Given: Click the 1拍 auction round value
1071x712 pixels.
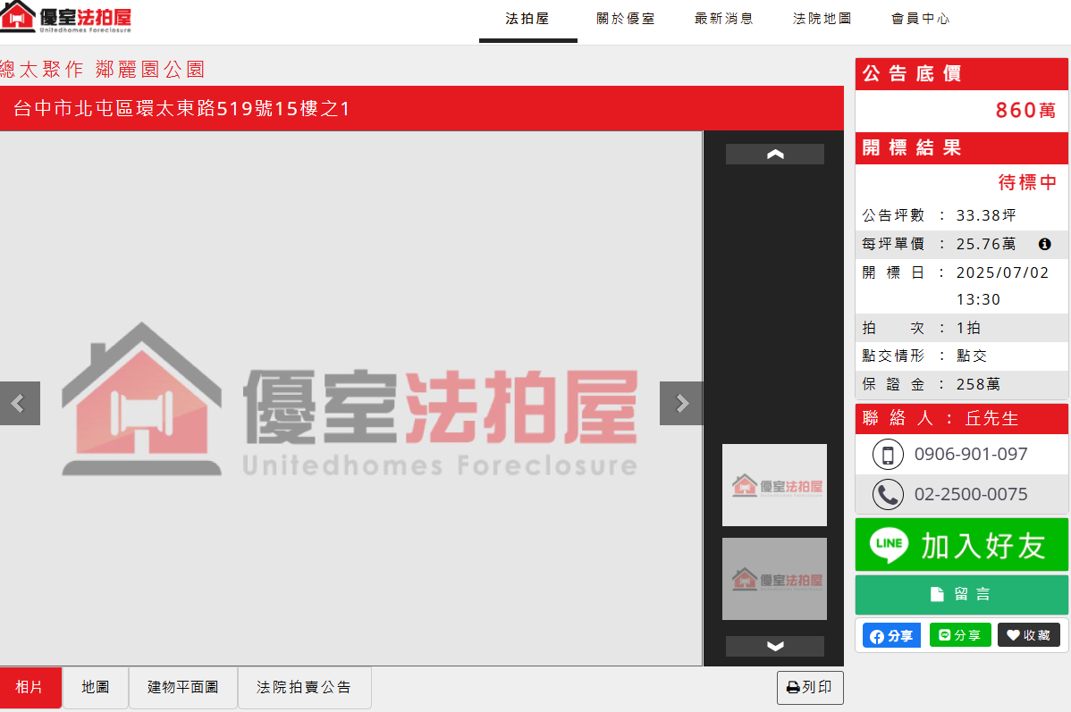Looking at the screenshot, I should point(968,329).
